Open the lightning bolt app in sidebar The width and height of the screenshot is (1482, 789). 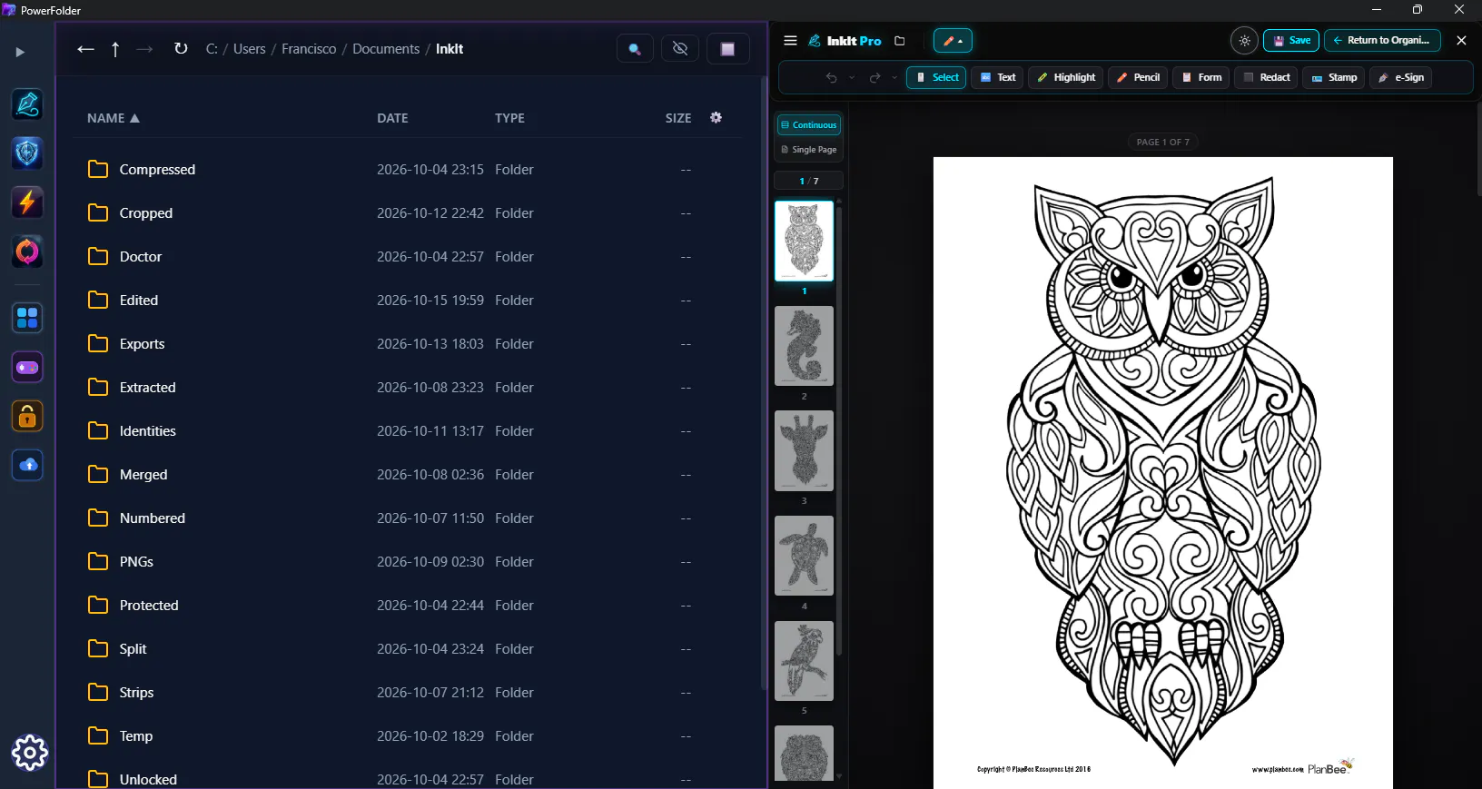tap(27, 202)
